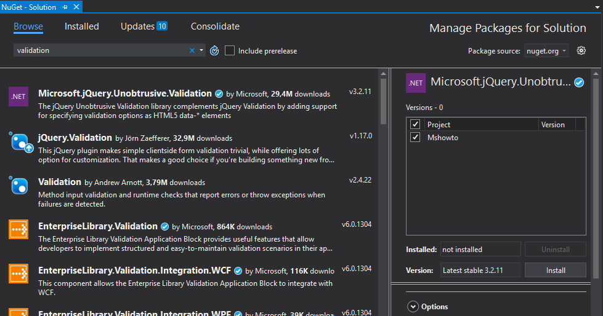Pin the NuGet - Solution tab
The image size is (603, 316).
(65, 7)
